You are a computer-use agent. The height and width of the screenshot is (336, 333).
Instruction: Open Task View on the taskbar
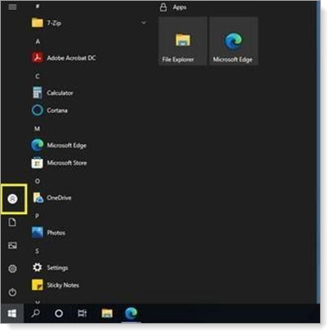(82, 313)
